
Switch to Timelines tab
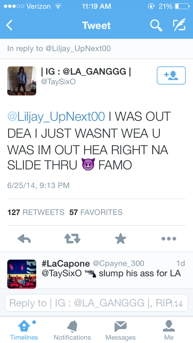pyautogui.click(x=24, y=330)
